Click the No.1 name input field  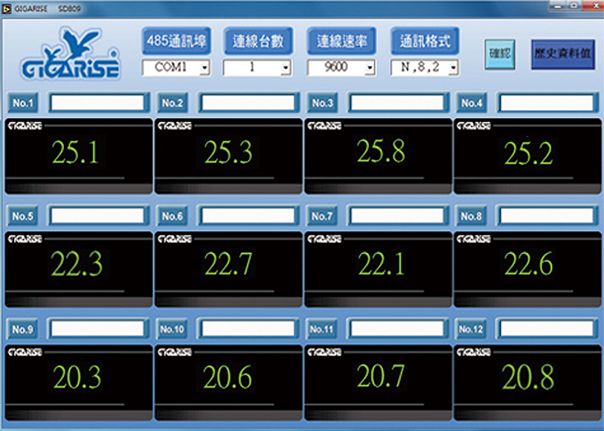[98, 103]
